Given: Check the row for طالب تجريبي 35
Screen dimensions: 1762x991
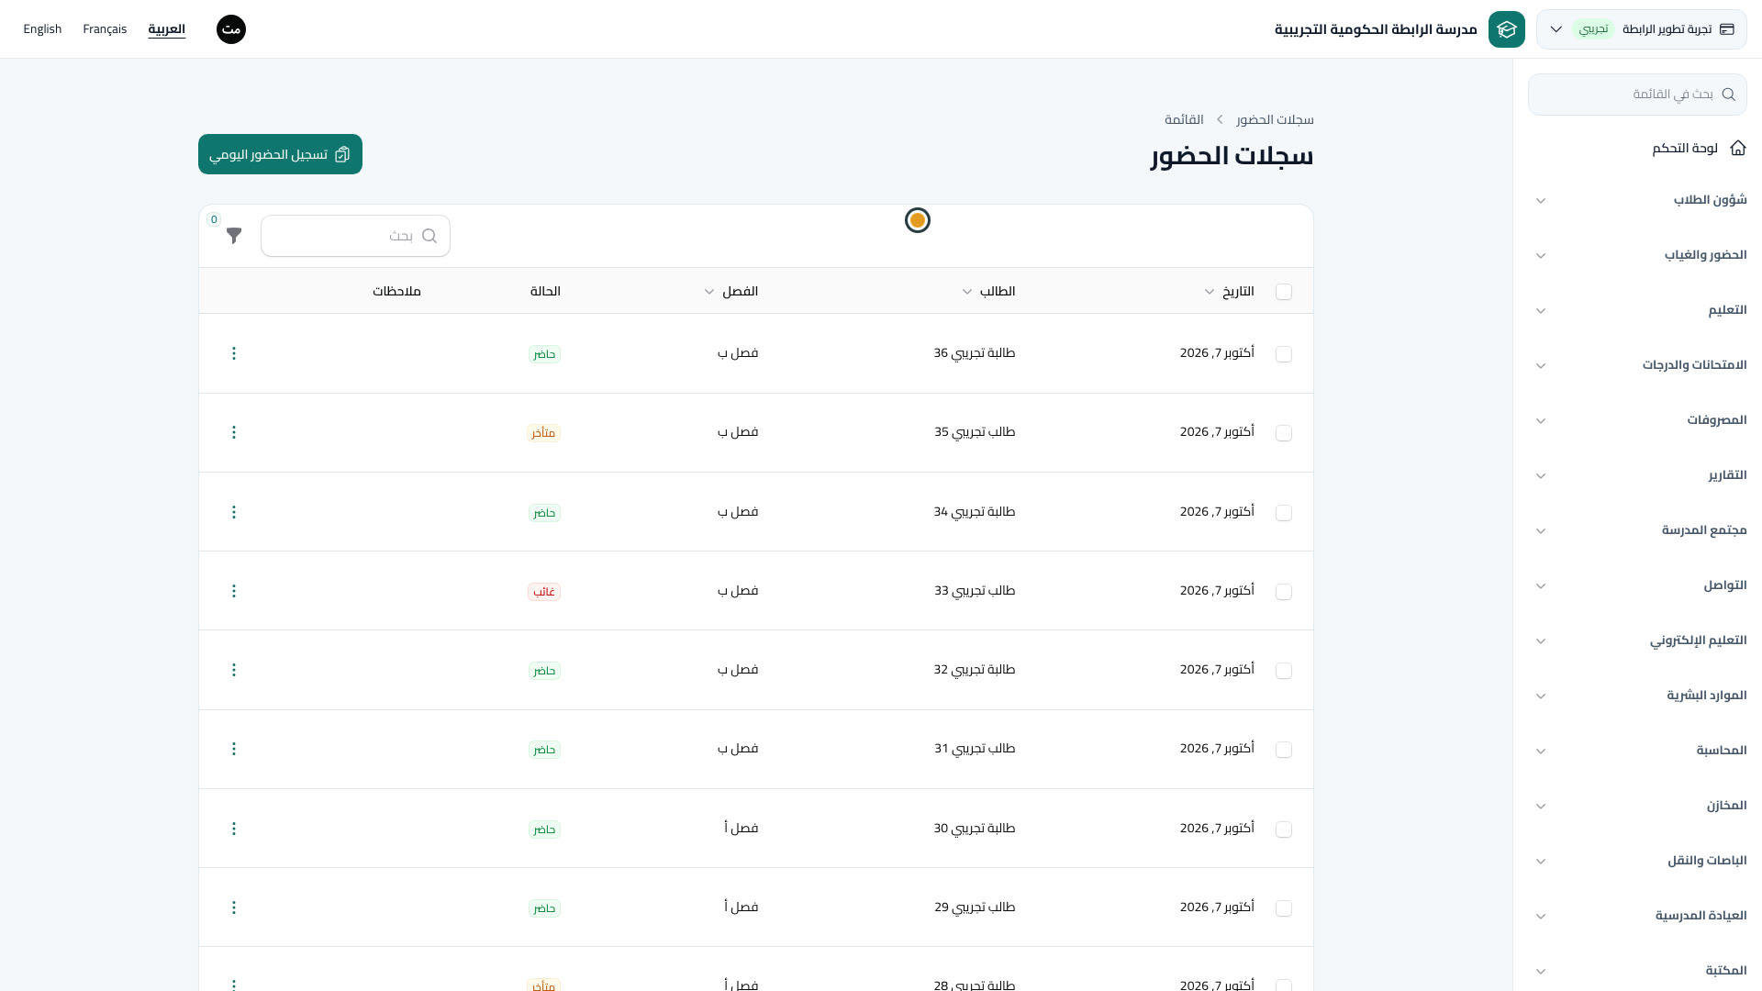Looking at the screenshot, I should pyautogui.click(x=1284, y=433).
